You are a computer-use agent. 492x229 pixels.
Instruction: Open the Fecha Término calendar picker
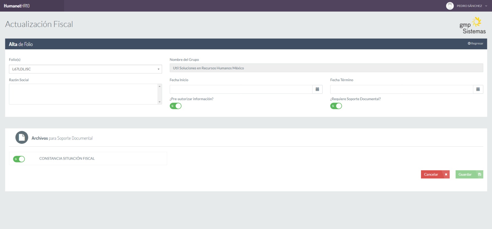tap(478, 89)
